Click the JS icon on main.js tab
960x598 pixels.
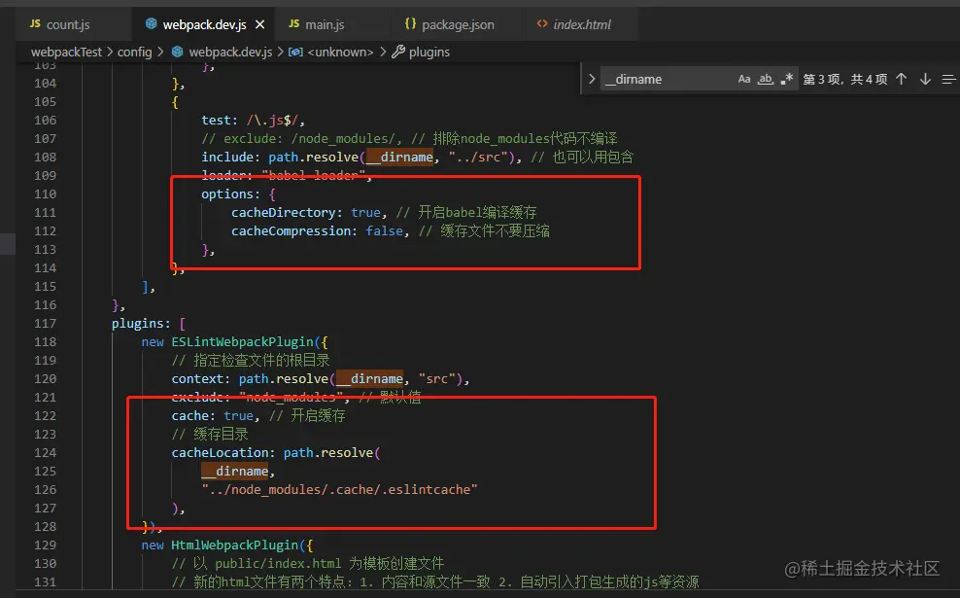click(x=293, y=23)
